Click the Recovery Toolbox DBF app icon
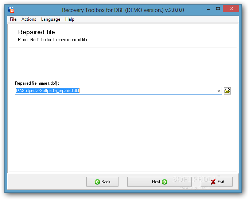This screenshot has height=200, width=249. click(x=11, y=10)
